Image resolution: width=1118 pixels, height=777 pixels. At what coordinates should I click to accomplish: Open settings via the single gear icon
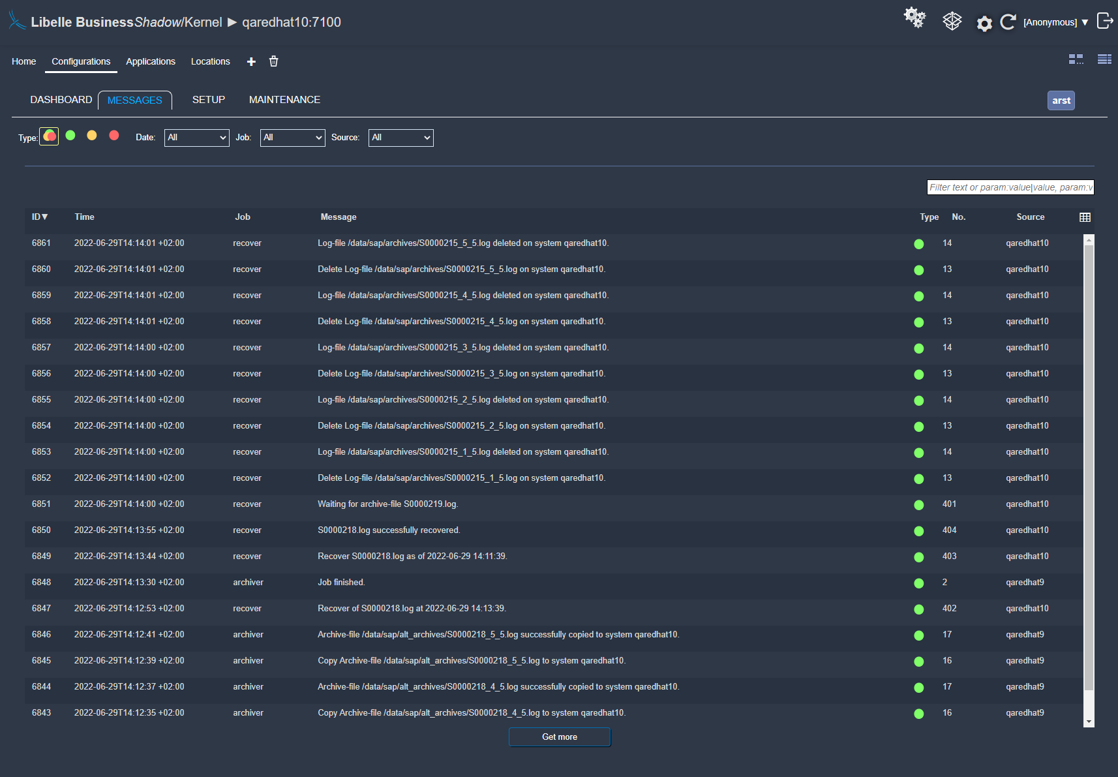tap(984, 24)
